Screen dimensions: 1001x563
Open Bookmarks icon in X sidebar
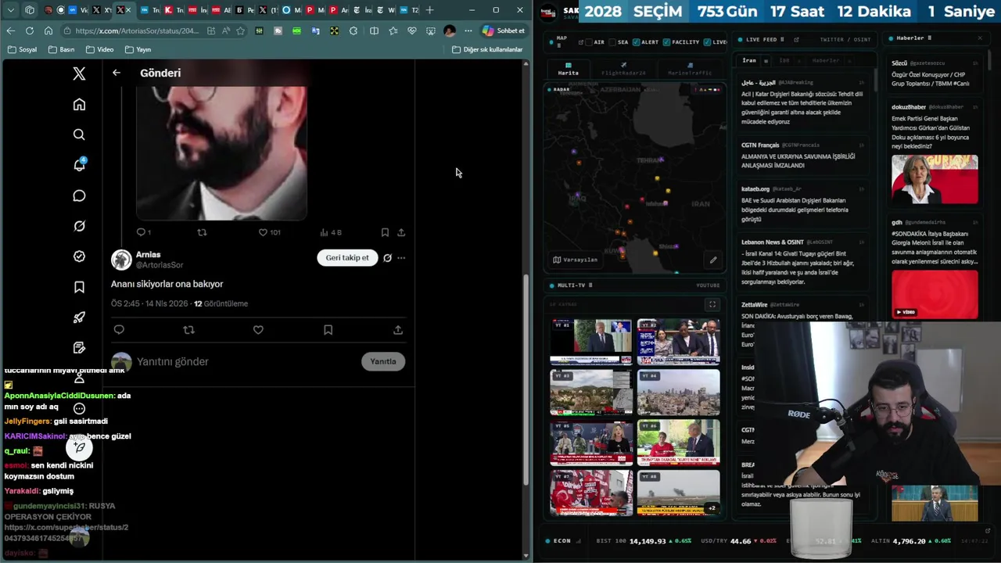point(79,287)
